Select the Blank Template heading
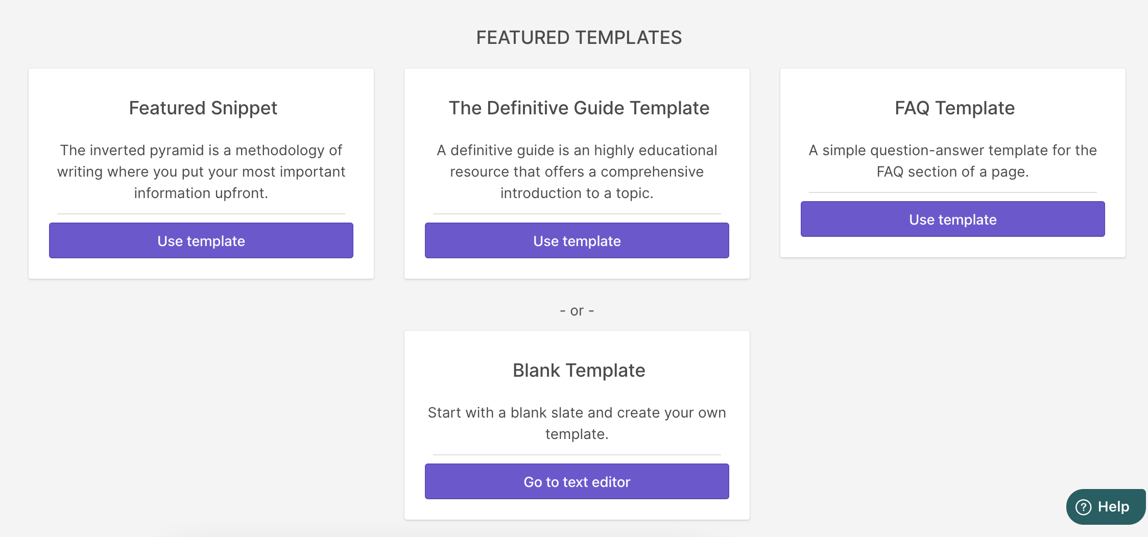Viewport: 1148px width, 537px height. pos(579,371)
